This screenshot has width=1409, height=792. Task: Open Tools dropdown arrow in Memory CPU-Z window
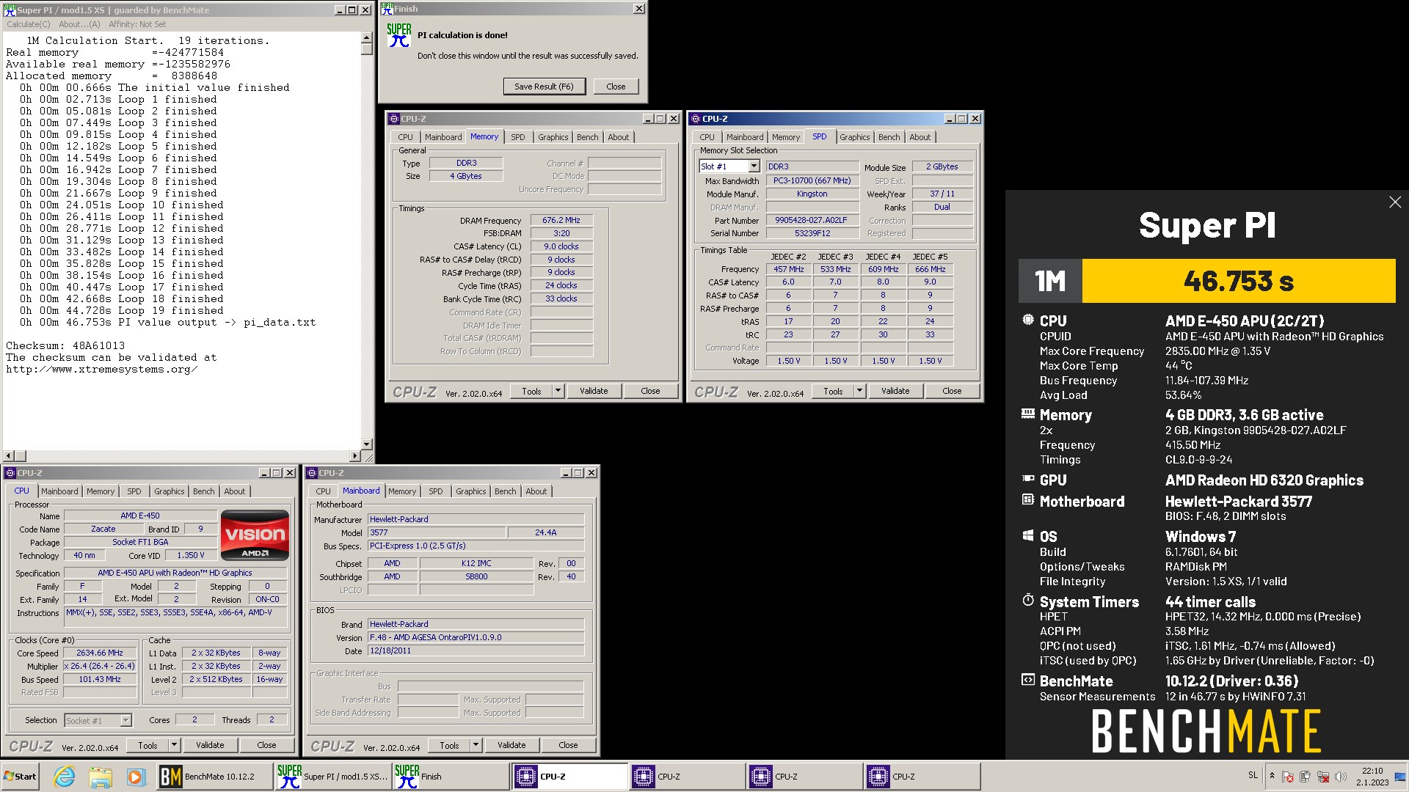[558, 391]
